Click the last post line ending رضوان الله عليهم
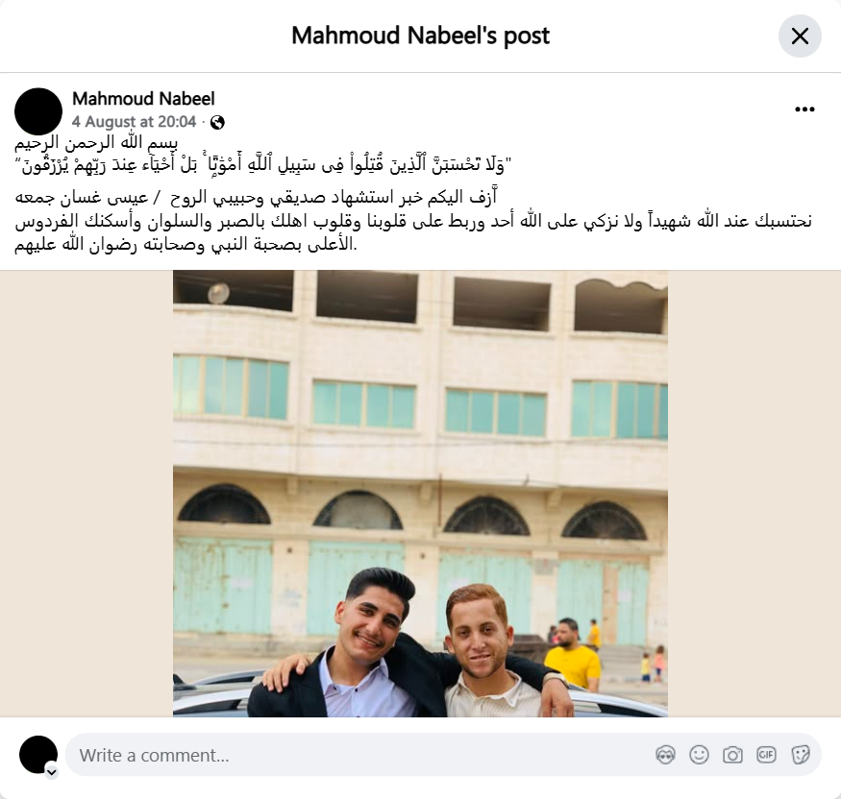 (x=186, y=244)
